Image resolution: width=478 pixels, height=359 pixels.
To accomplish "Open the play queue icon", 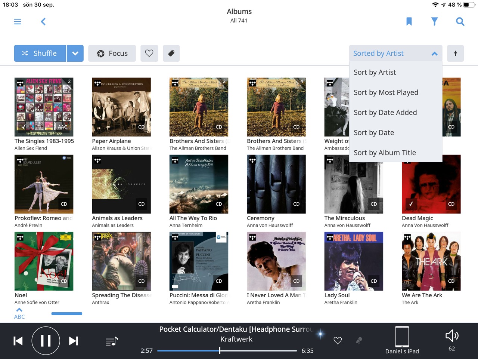I will click(x=112, y=341).
